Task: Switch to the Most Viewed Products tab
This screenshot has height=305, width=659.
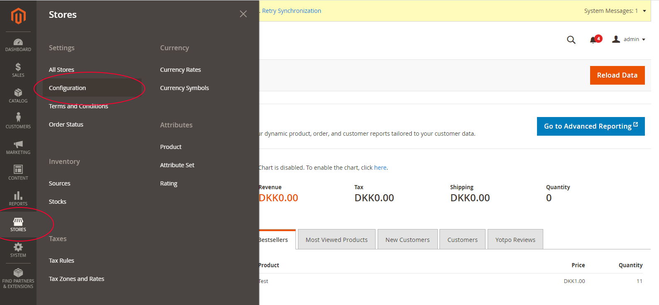Action: pos(337,240)
